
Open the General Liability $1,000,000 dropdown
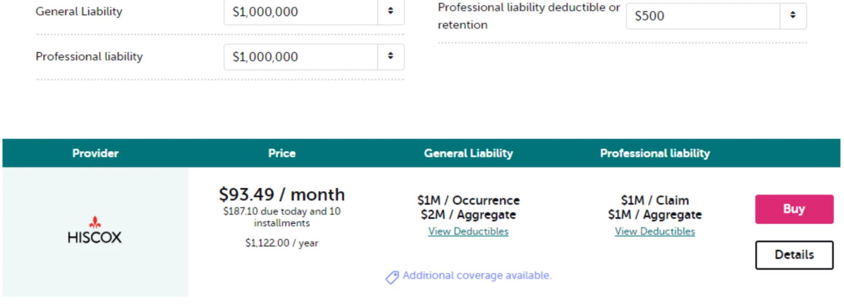(314, 12)
